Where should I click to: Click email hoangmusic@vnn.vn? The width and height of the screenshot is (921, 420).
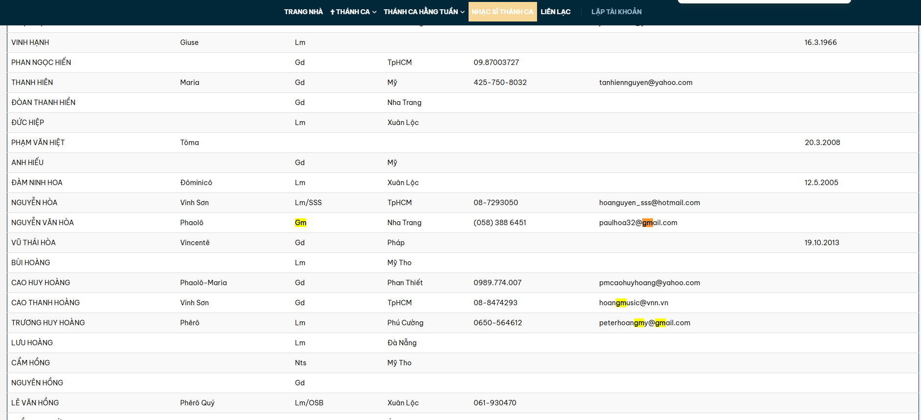[633, 303]
